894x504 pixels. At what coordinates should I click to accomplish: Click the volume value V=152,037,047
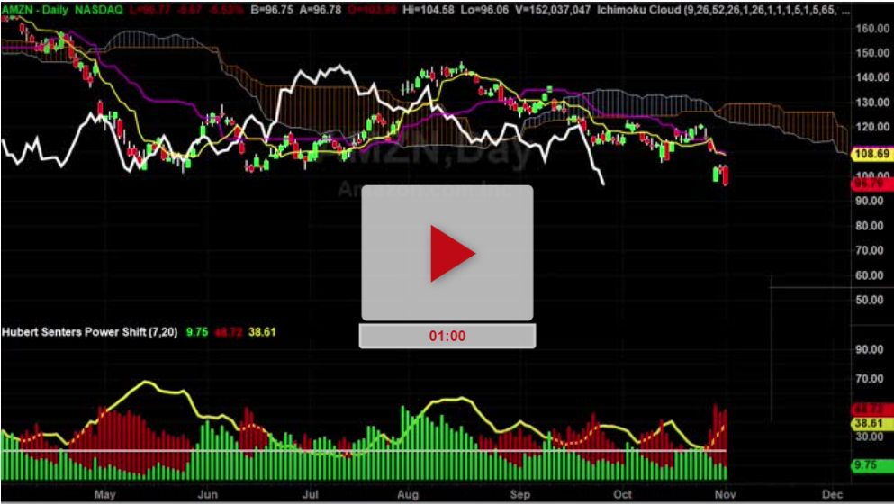553,10
